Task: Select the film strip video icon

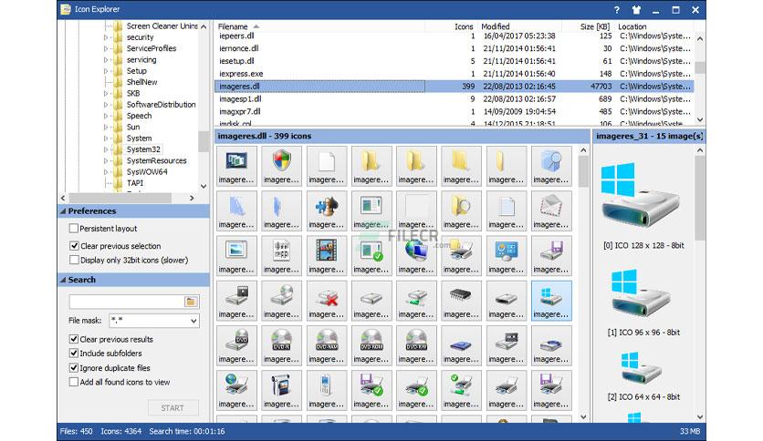Action: click(x=326, y=255)
